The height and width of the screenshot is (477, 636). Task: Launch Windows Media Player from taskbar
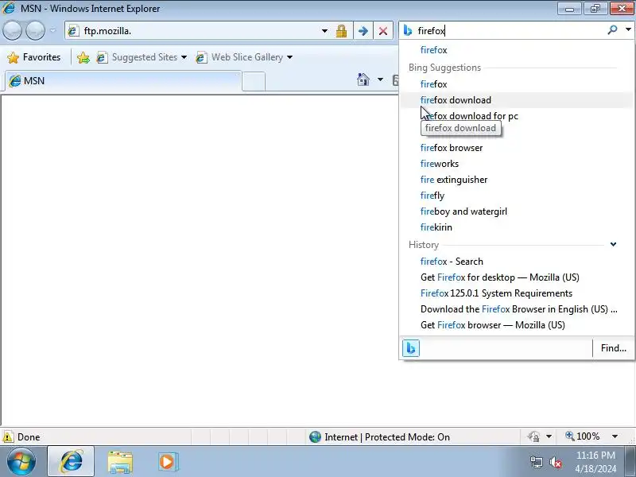pos(168,462)
